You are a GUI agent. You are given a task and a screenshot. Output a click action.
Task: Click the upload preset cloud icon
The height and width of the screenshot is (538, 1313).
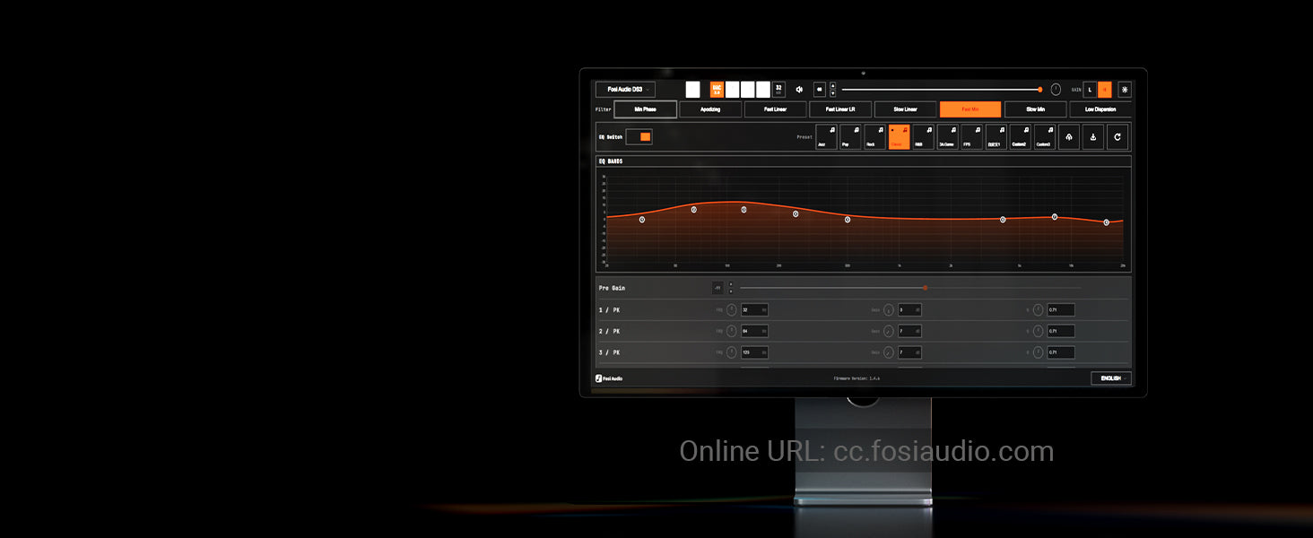tap(1068, 137)
